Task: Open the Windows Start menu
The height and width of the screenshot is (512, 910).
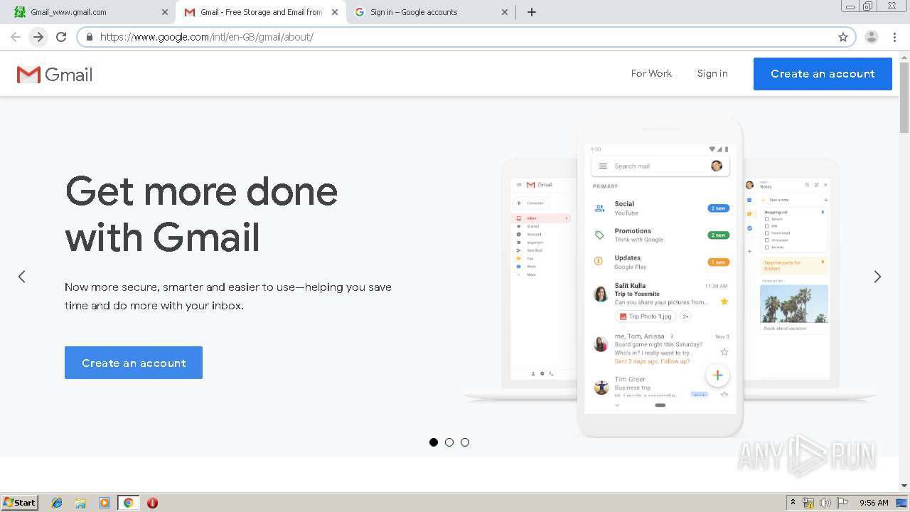Action: coord(19,503)
